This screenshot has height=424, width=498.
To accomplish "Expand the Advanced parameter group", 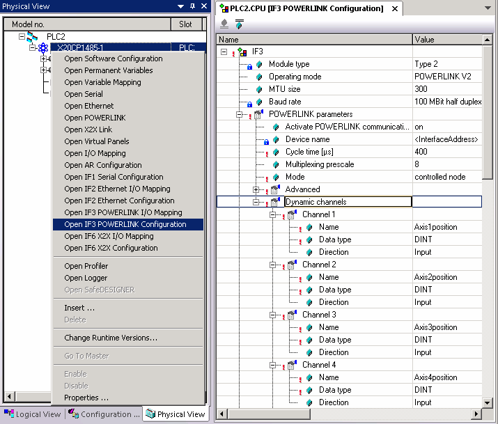I will coord(256,190).
